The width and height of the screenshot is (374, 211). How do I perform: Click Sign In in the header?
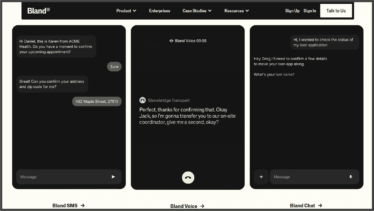[310, 11]
